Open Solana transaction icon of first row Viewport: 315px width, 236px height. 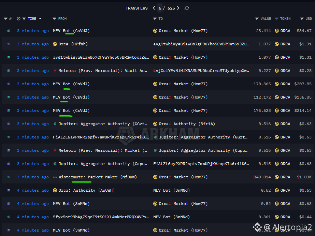(9, 31)
